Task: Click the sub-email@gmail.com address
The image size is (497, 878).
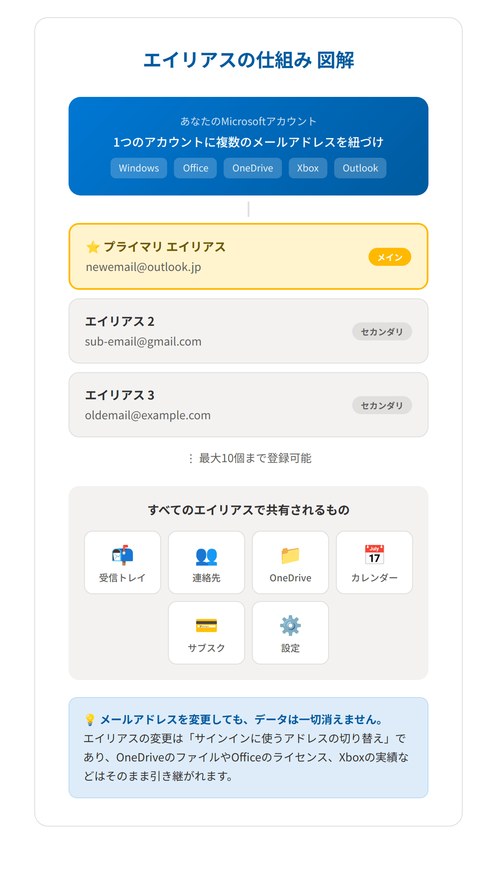Action: [143, 342]
